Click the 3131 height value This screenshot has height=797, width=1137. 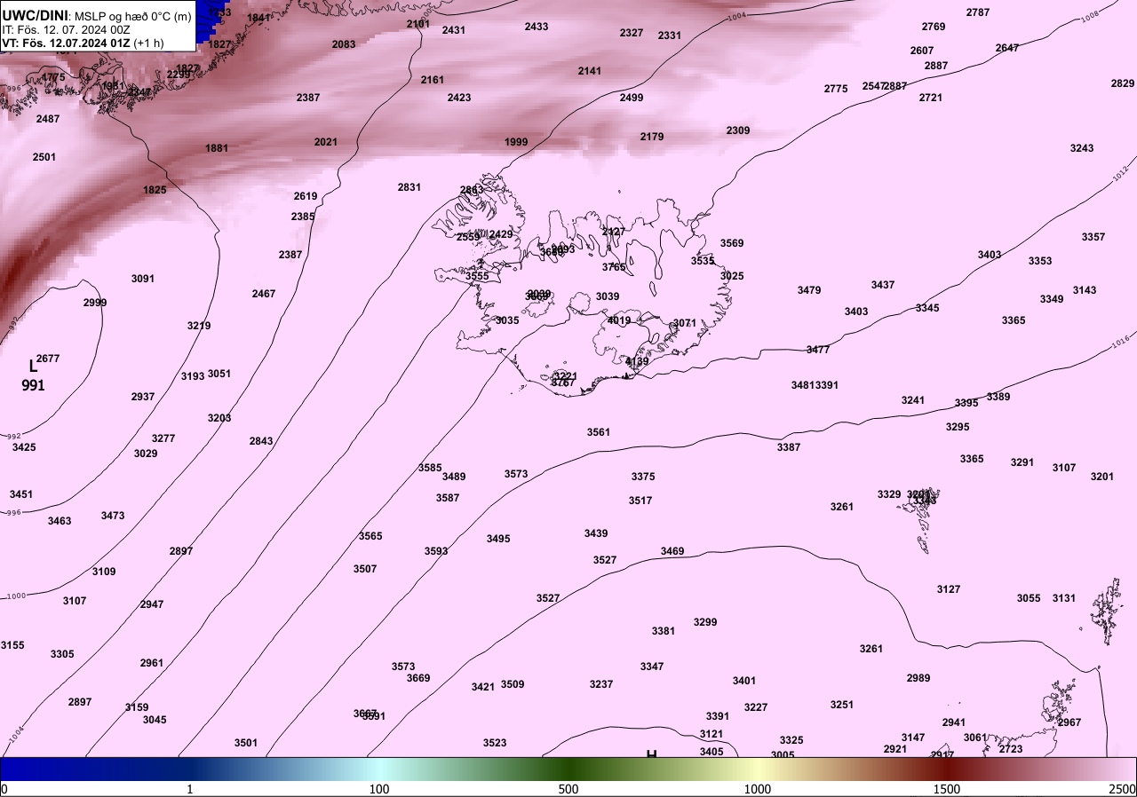tap(1064, 598)
